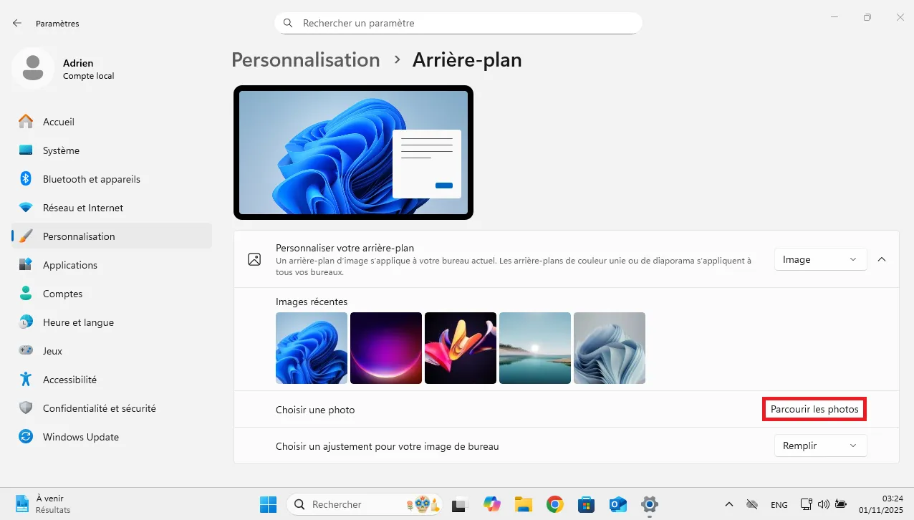
Task: Collapse the Personnaliser votre arrière-plan section
Action: point(882,259)
